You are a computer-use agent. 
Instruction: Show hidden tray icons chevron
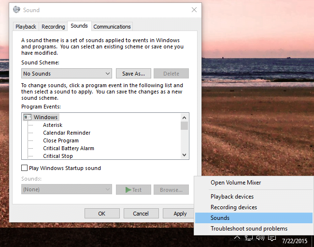point(237,238)
